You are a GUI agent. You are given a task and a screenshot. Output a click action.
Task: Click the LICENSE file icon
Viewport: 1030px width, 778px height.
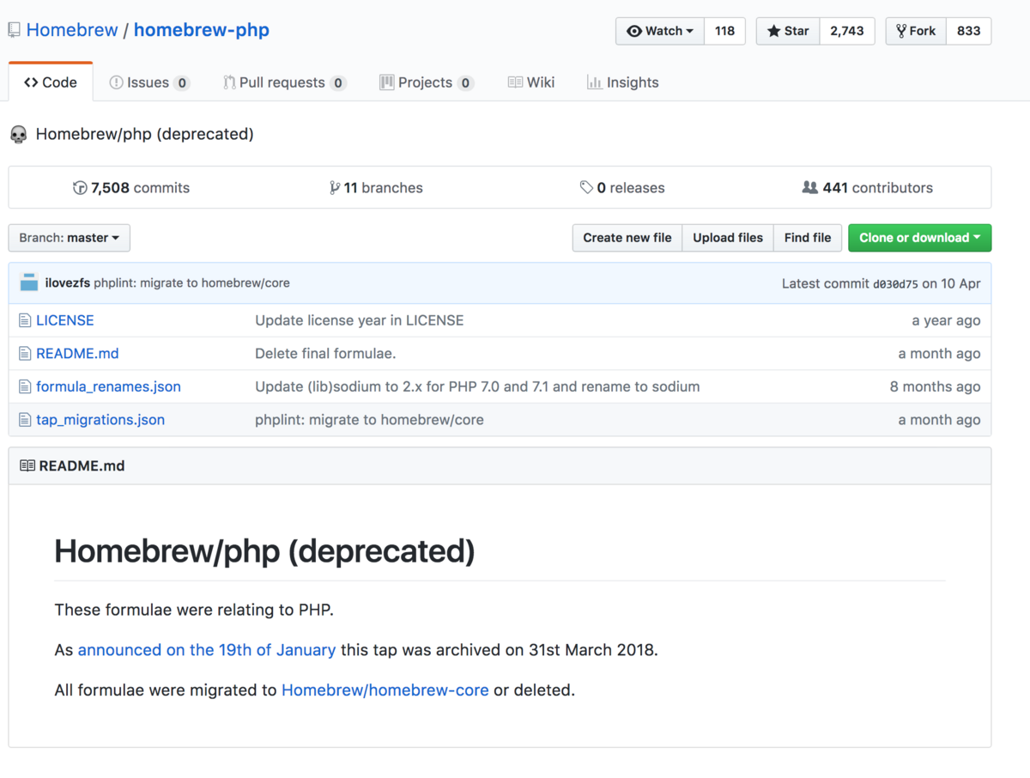pyautogui.click(x=25, y=320)
